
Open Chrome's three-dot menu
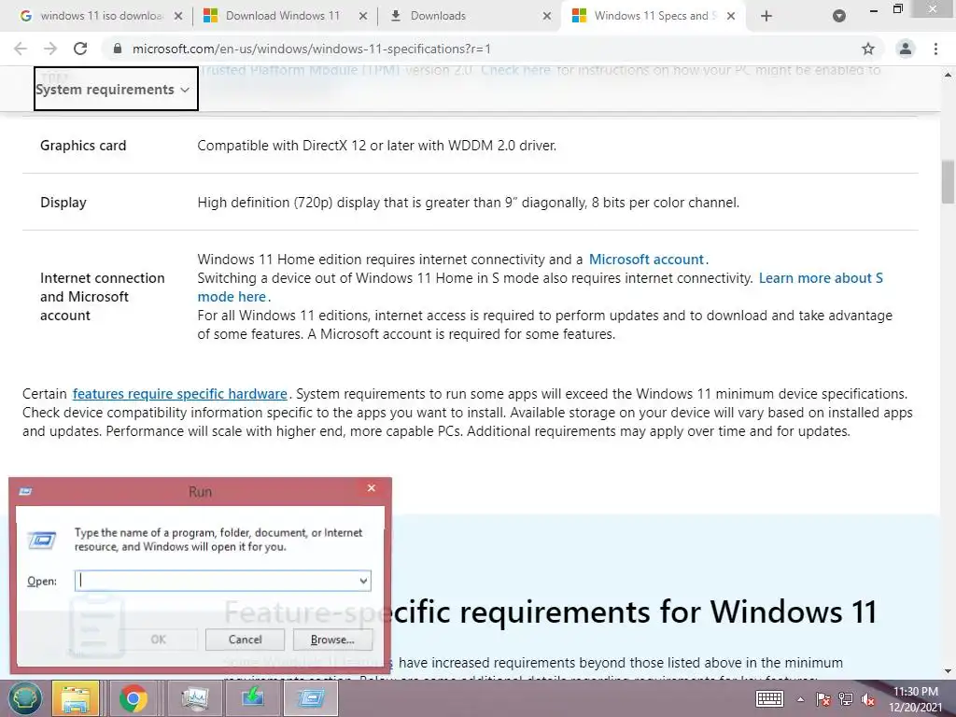(935, 49)
